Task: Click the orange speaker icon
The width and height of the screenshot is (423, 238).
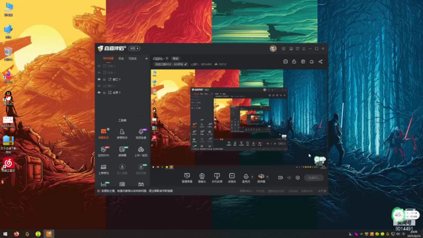Action: tap(261, 177)
